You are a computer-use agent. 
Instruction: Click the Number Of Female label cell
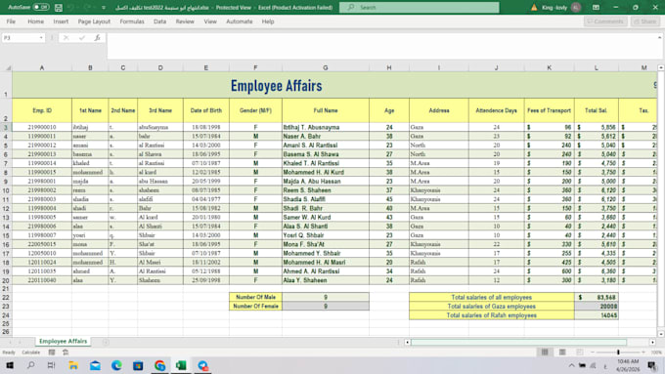coord(256,306)
